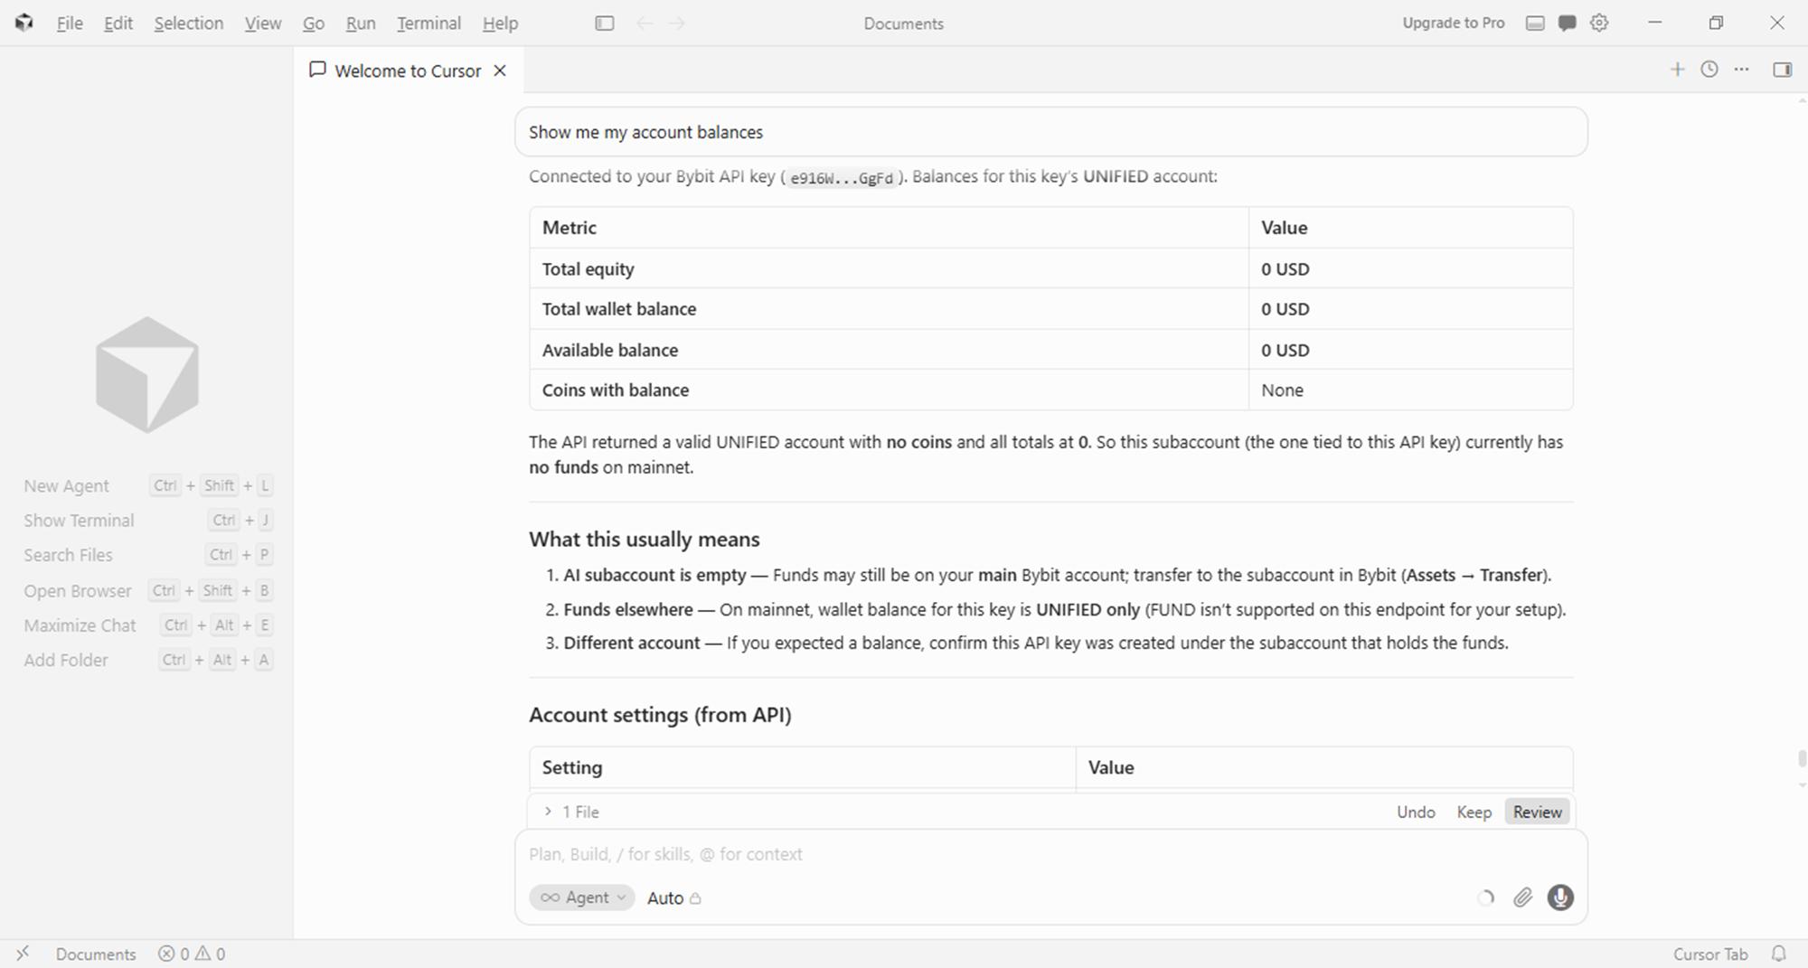Start a new chat with plus icon
This screenshot has width=1808, height=968.
tap(1677, 70)
